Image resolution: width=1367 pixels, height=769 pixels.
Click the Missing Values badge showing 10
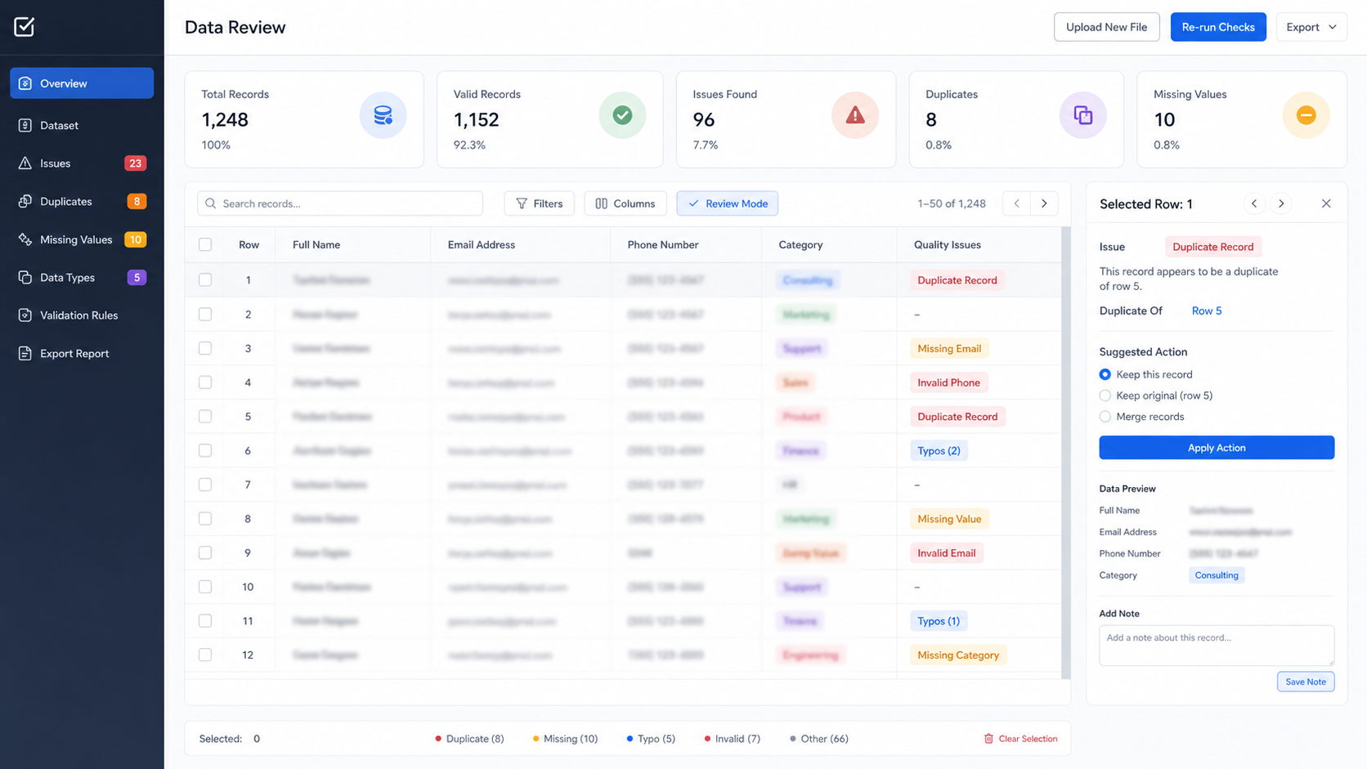click(135, 239)
